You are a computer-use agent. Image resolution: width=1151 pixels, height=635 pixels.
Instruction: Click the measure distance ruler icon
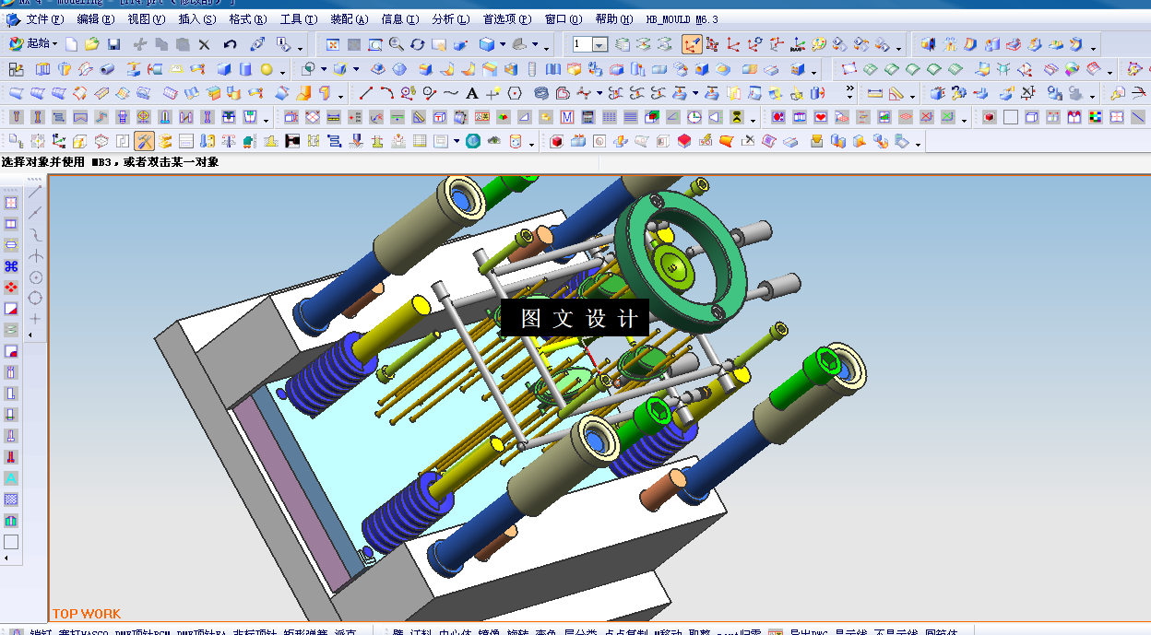tap(875, 93)
